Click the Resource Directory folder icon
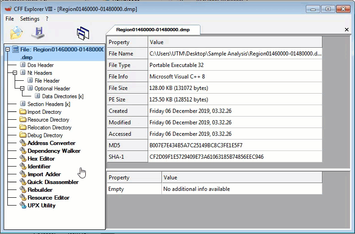 tap(23, 119)
